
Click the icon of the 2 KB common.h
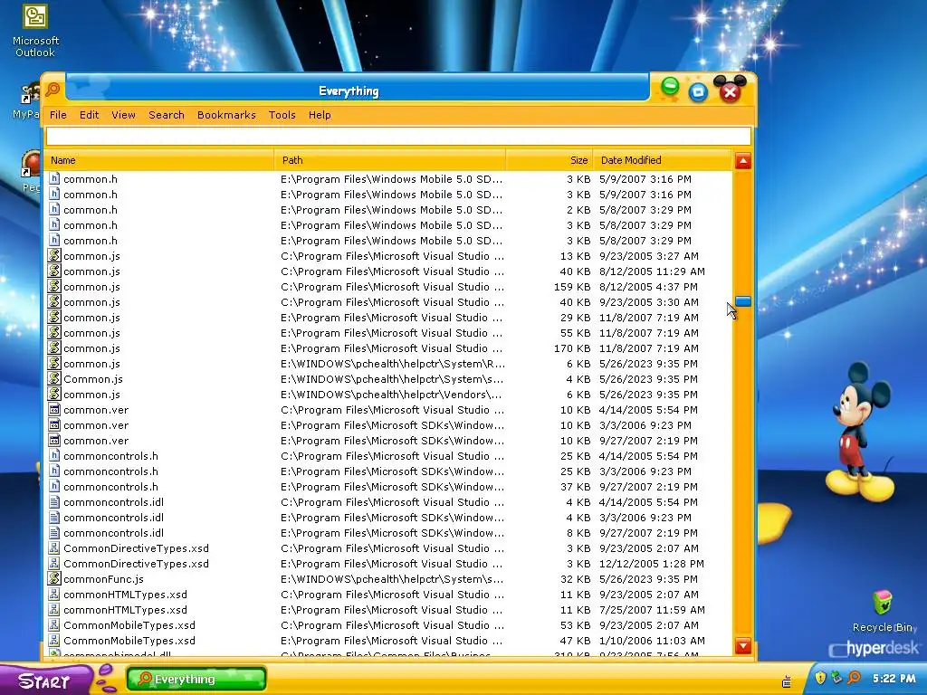(x=54, y=210)
